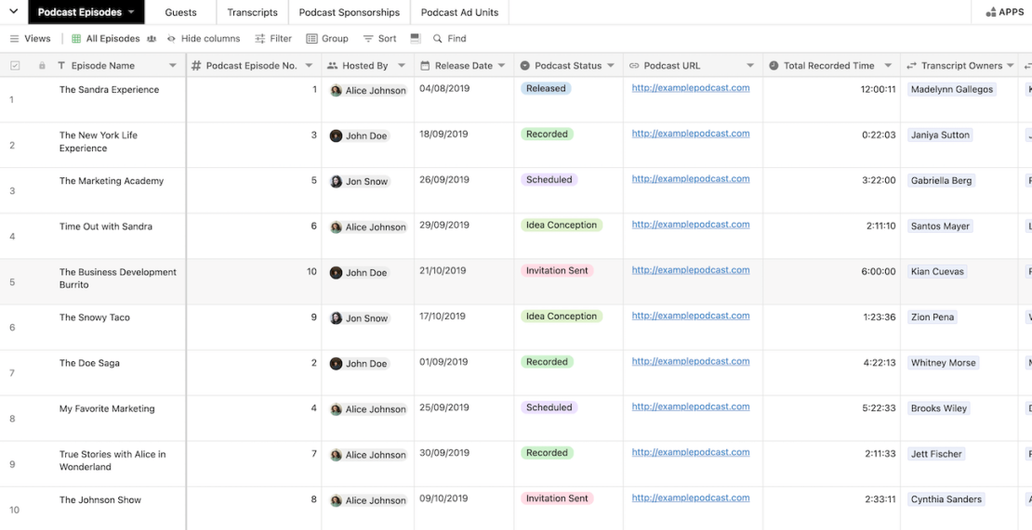Expand the tables list chevron

tap(13, 12)
